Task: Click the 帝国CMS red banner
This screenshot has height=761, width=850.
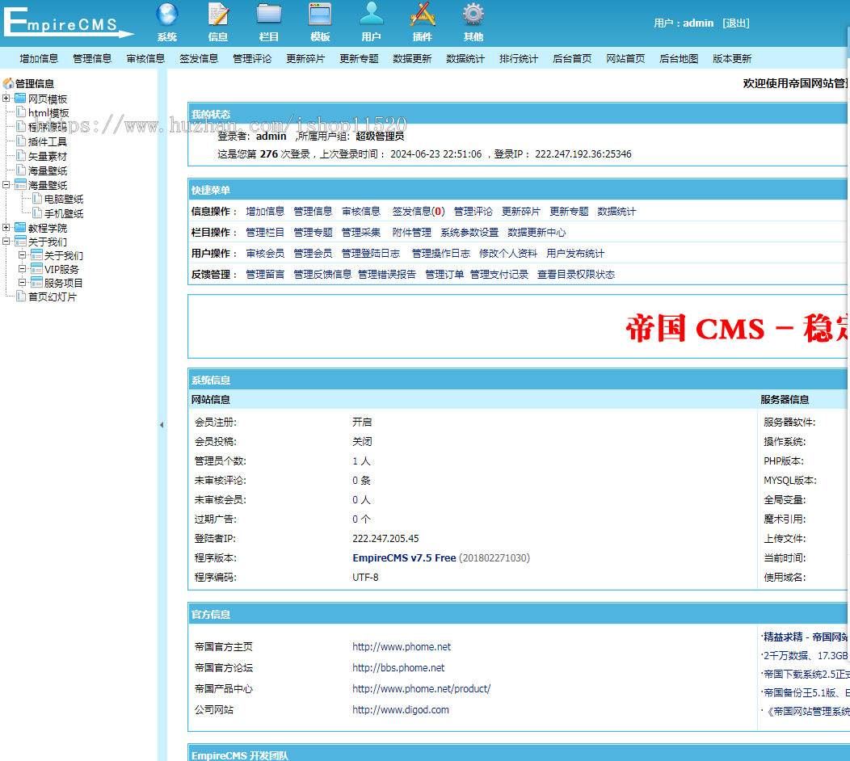Action: [x=737, y=329]
